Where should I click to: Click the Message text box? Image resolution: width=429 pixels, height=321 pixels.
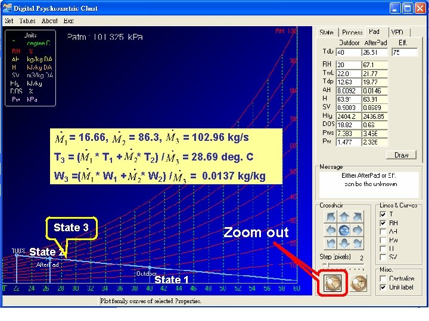click(x=369, y=184)
